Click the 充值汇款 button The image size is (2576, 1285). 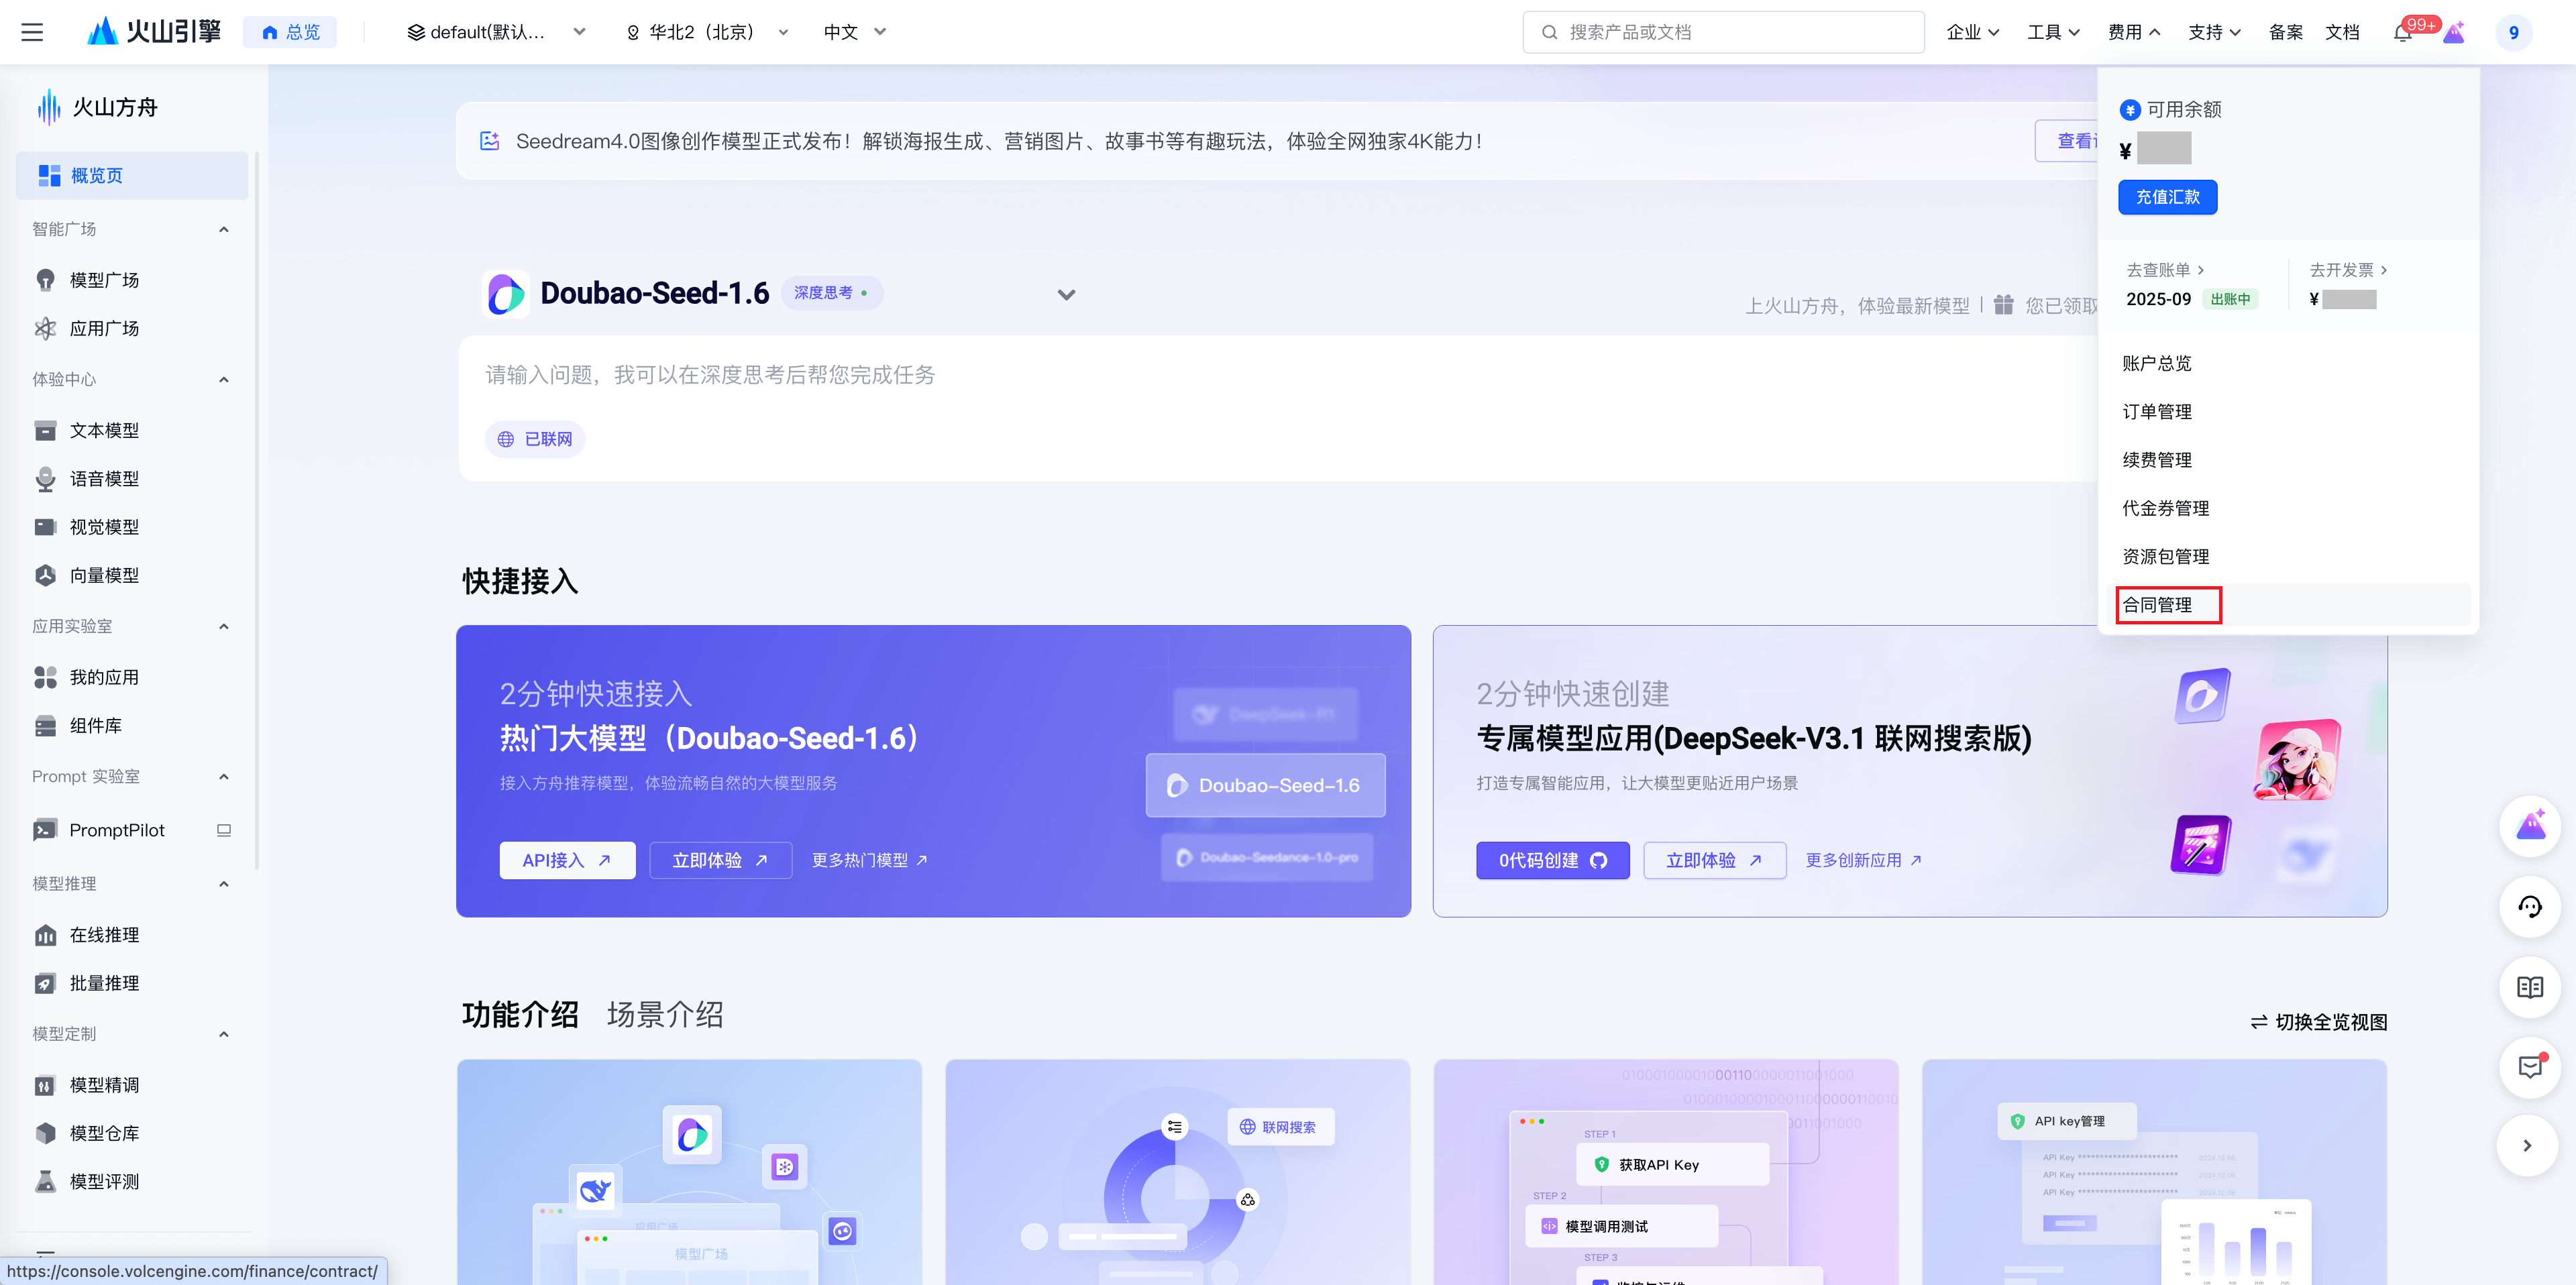tap(2167, 197)
